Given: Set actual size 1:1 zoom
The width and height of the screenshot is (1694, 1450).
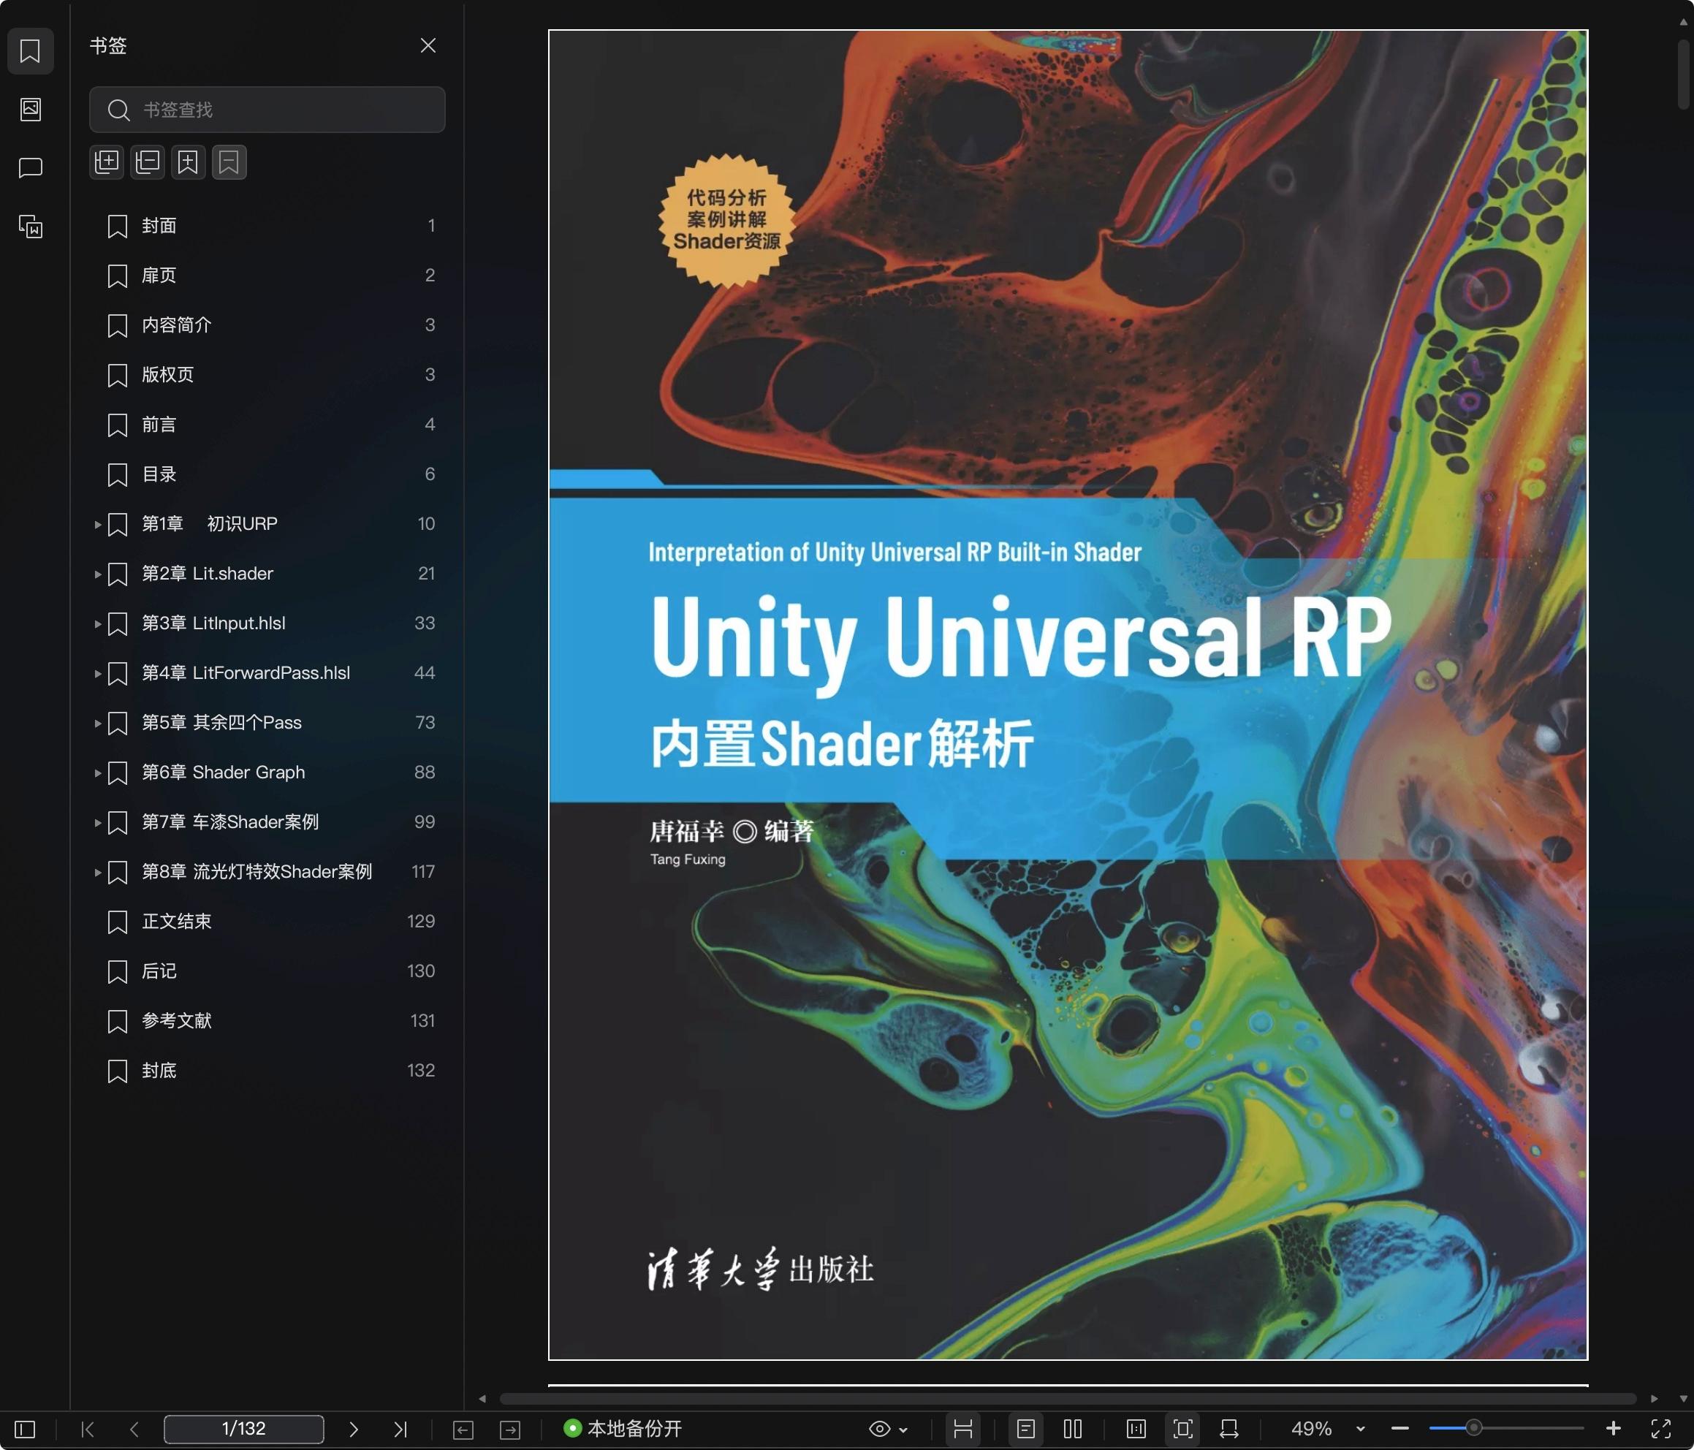Looking at the screenshot, I should point(1136,1429).
